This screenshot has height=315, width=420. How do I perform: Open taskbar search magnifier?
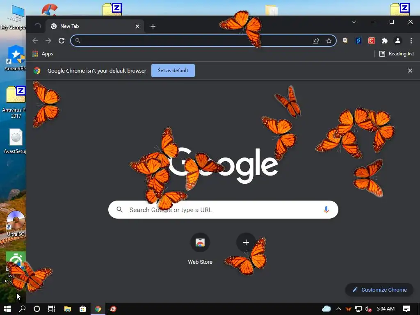coord(22,309)
